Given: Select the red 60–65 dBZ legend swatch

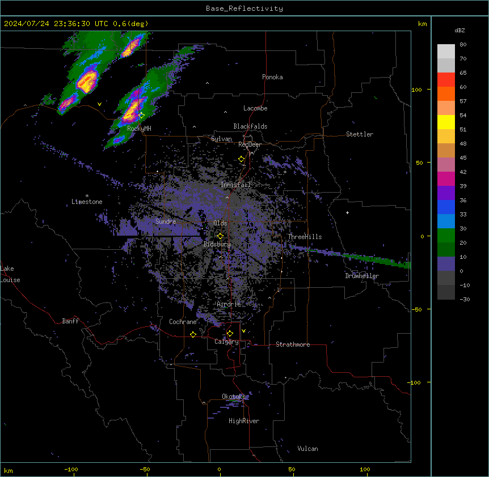Looking at the screenshot, I should coord(446,79).
